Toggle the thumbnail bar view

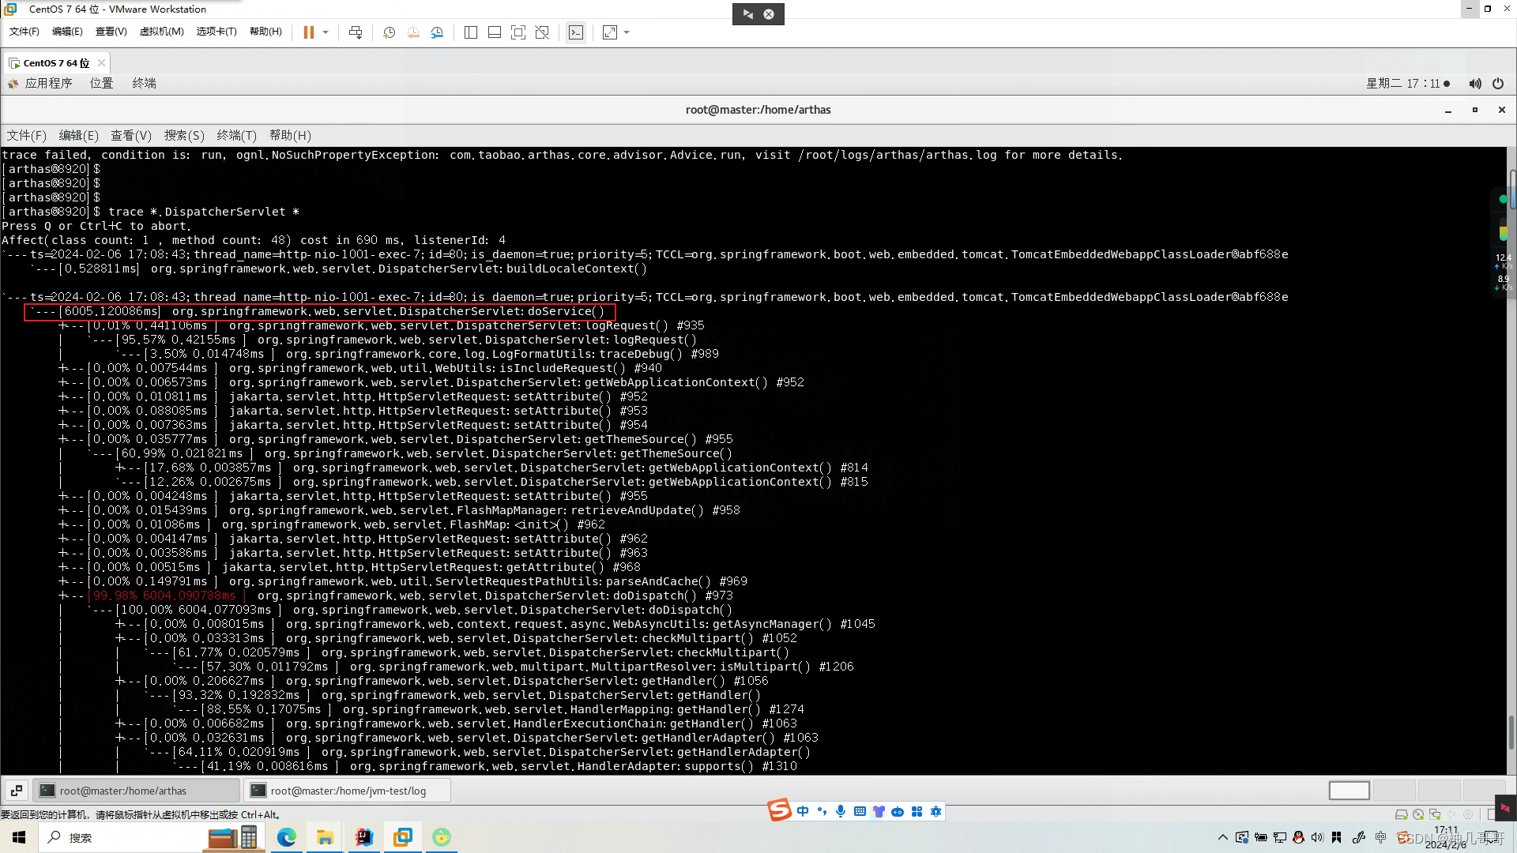(495, 32)
